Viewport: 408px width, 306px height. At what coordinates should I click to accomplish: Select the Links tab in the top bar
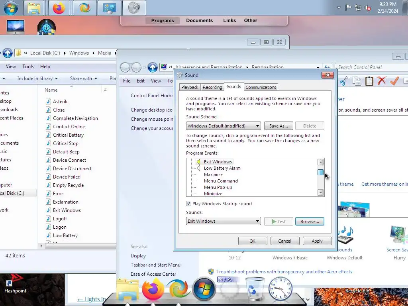[229, 21]
